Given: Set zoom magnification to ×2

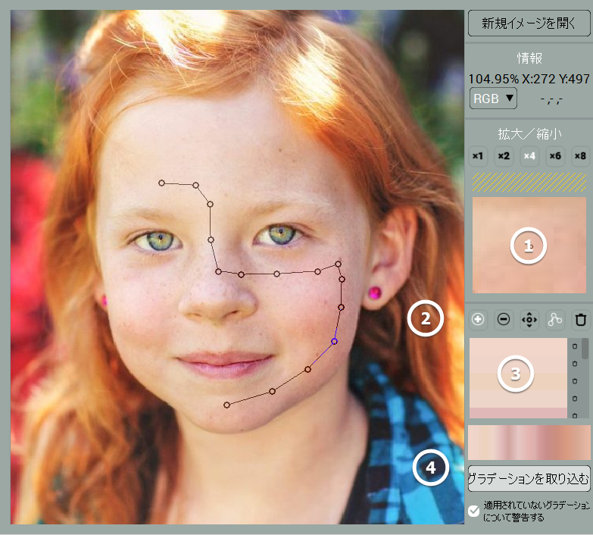Looking at the screenshot, I should coord(504,156).
